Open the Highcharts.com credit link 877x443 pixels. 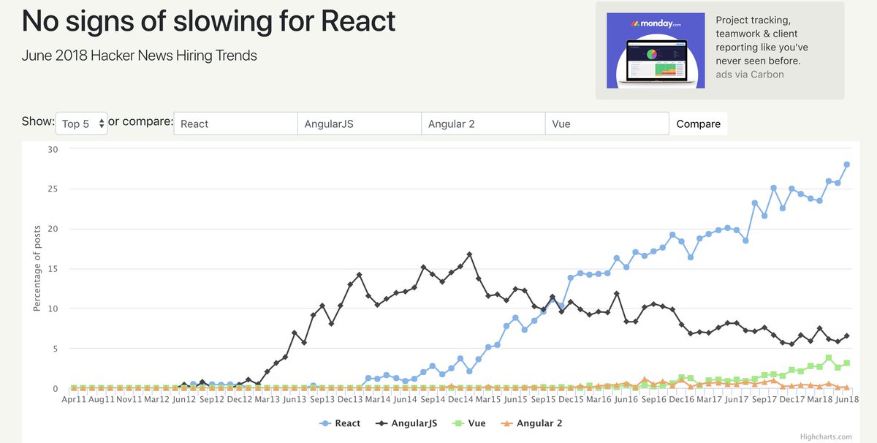pyautogui.click(x=826, y=436)
